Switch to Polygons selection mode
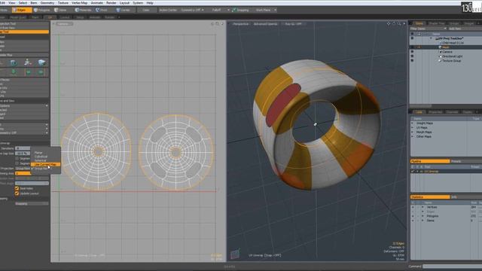 pos(42,10)
